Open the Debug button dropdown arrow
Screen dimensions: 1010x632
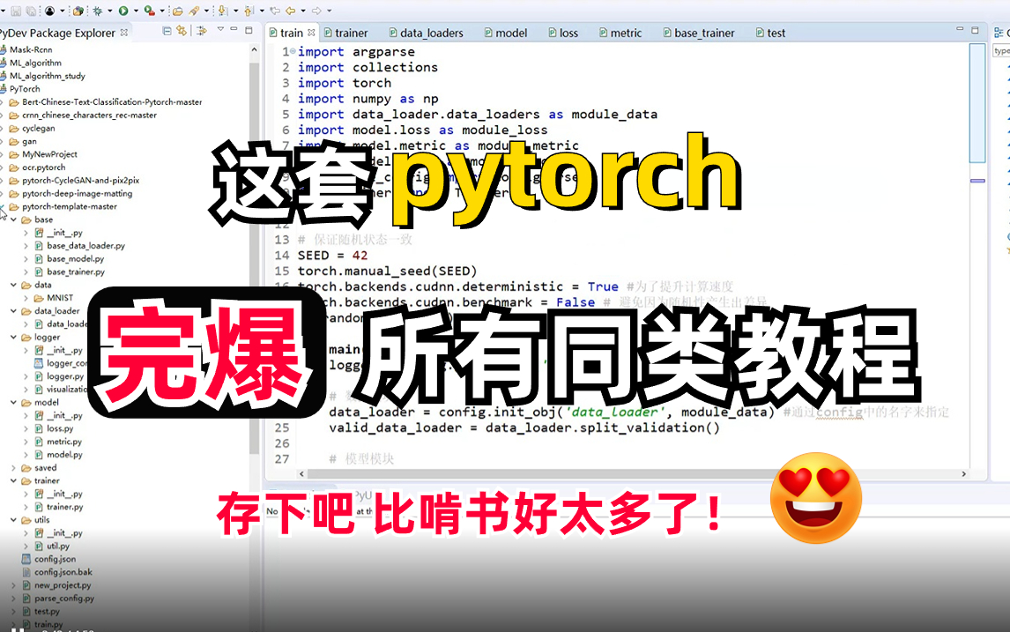tap(109, 11)
